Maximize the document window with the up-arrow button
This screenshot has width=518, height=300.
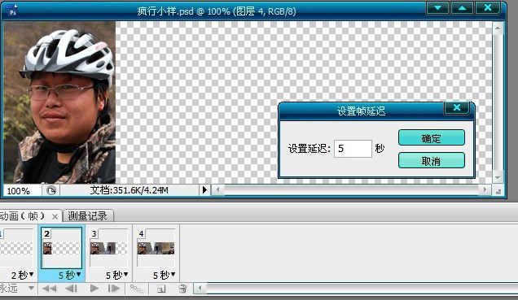[x=462, y=8]
